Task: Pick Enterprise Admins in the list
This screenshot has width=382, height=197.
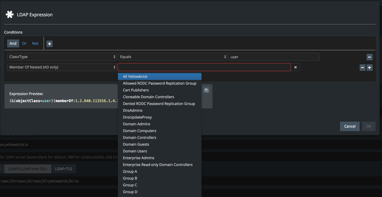Action: click(x=138, y=158)
